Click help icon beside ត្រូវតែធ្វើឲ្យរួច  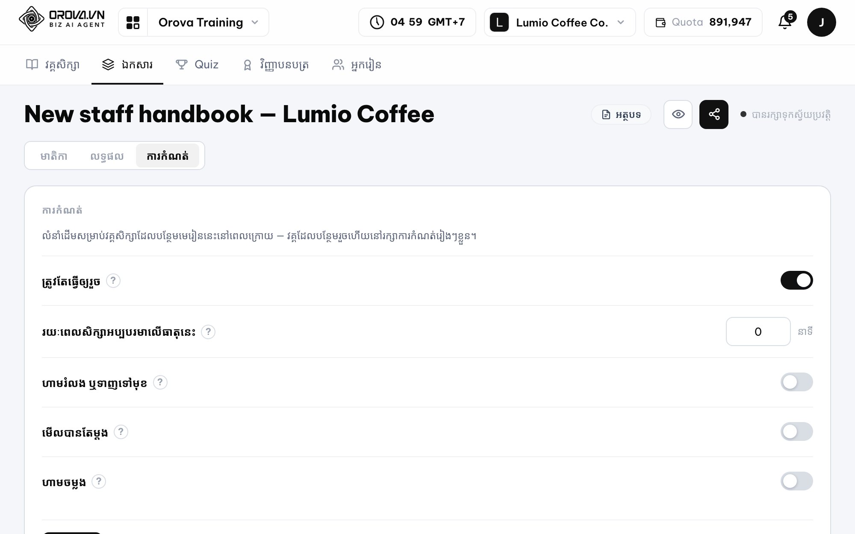(113, 281)
